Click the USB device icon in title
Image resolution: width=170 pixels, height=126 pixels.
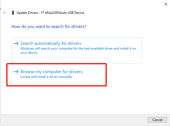pos(13,13)
